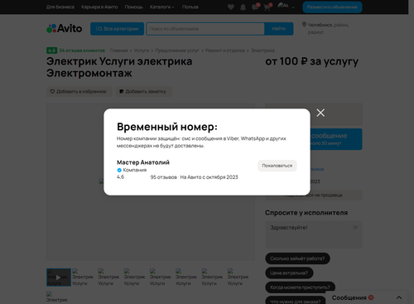This screenshot has width=414, height=304.
Task: Go to Электрика breadcrumb
Action: click(x=262, y=51)
